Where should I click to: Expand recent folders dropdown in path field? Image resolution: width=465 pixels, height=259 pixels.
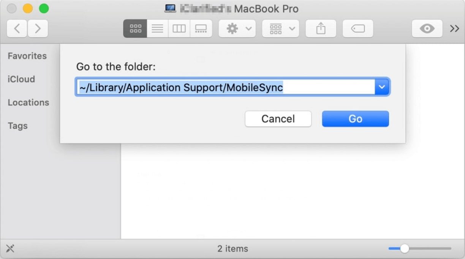click(382, 87)
